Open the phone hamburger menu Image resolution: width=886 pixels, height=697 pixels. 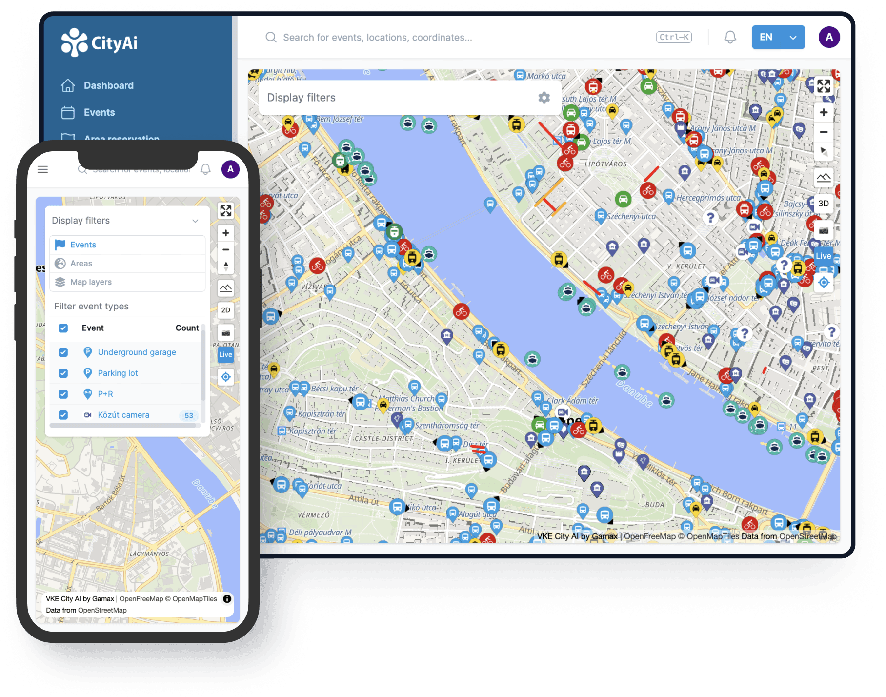pos(43,169)
